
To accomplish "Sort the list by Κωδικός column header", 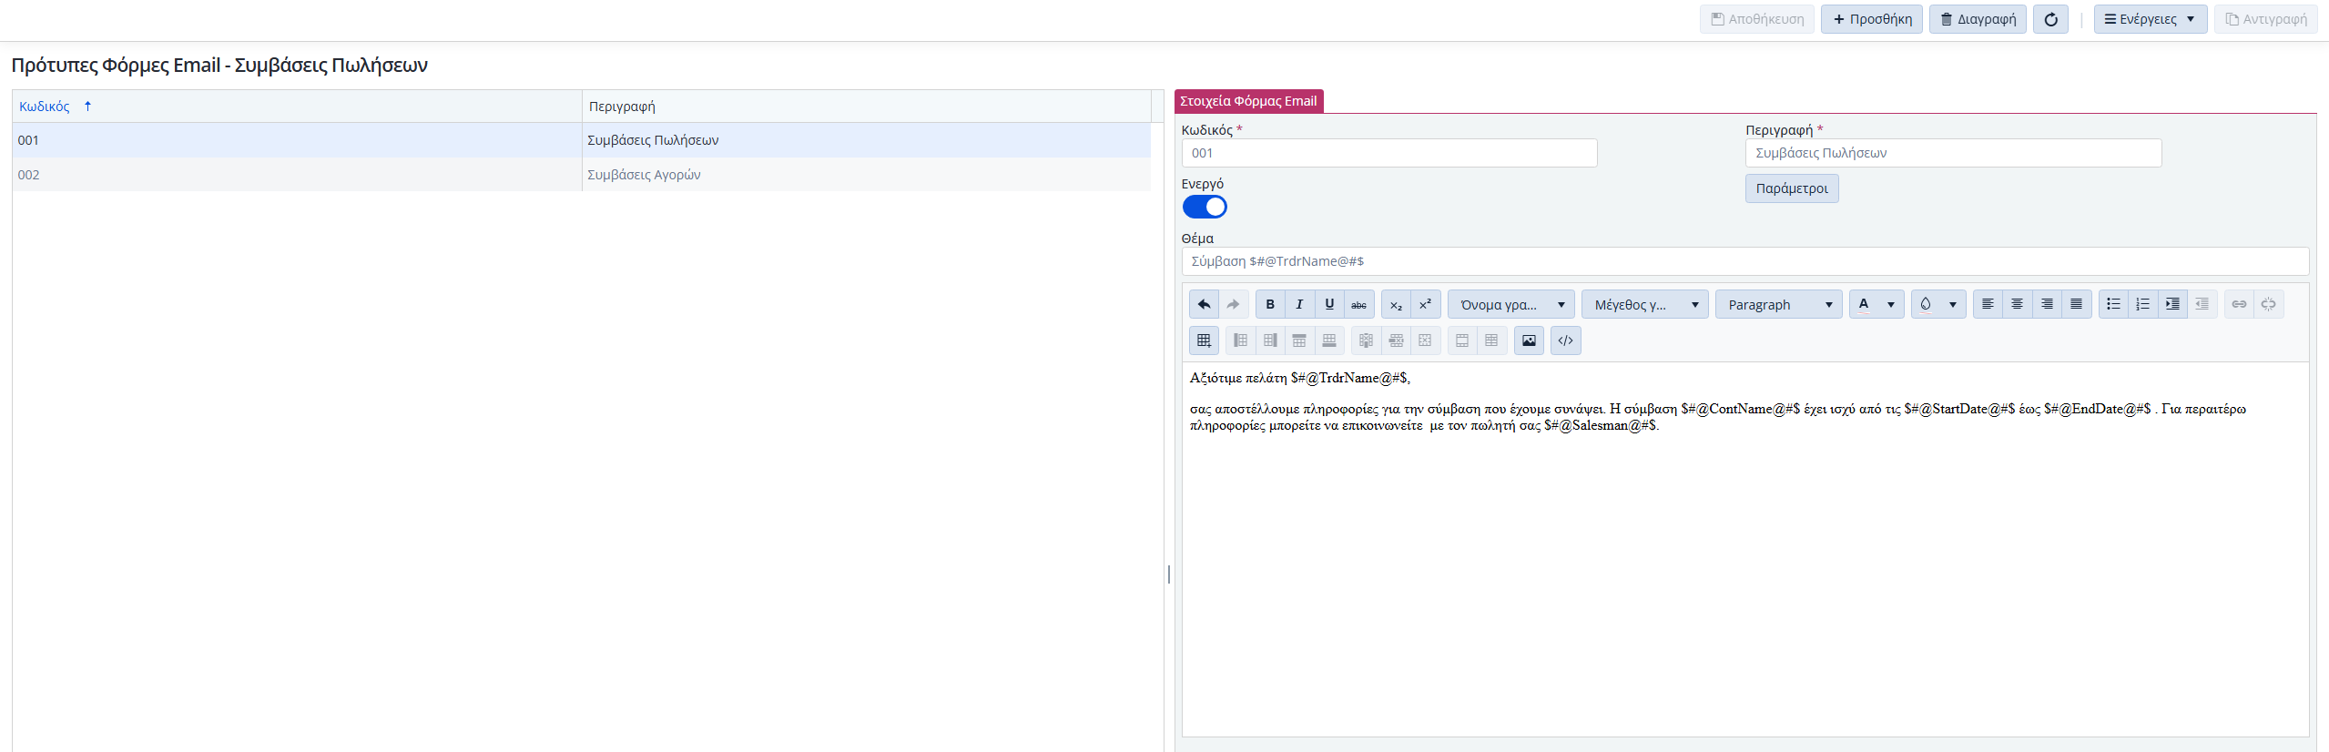I will click(x=45, y=107).
